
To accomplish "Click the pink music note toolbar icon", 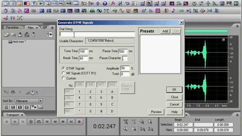I will 173,11.
